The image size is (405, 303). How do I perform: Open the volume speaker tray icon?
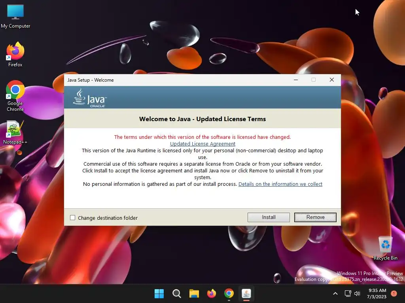[x=357, y=294]
